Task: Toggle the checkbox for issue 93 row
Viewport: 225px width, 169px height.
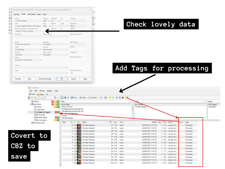Action: click(x=75, y=143)
